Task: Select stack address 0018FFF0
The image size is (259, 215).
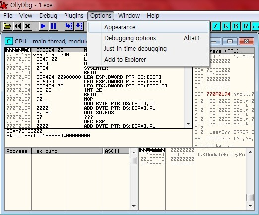Action: [x=152, y=150]
